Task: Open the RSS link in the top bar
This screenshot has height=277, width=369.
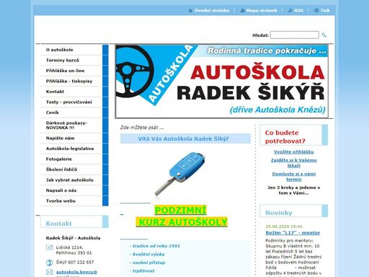Action: pyautogui.click(x=298, y=11)
